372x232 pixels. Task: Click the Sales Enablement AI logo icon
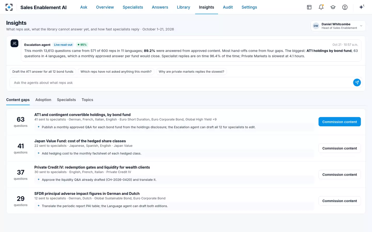[9, 7]
